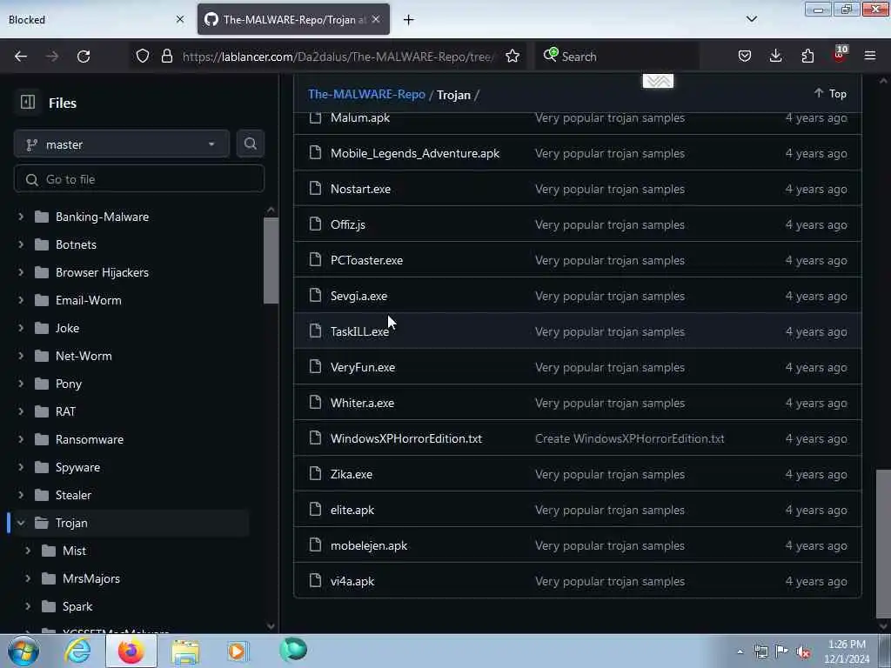
Task: Expand the Net-Worm folder
Action: coord(21,356)
